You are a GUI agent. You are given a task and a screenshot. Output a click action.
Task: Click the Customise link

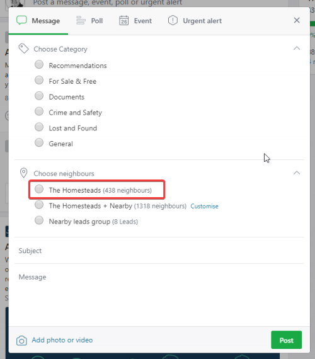click(x=204, y=206)
